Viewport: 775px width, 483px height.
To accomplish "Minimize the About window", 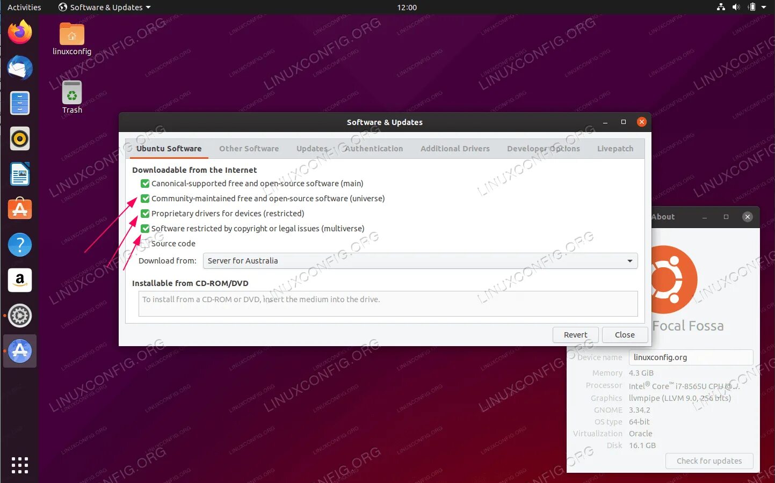I will 705,217.
